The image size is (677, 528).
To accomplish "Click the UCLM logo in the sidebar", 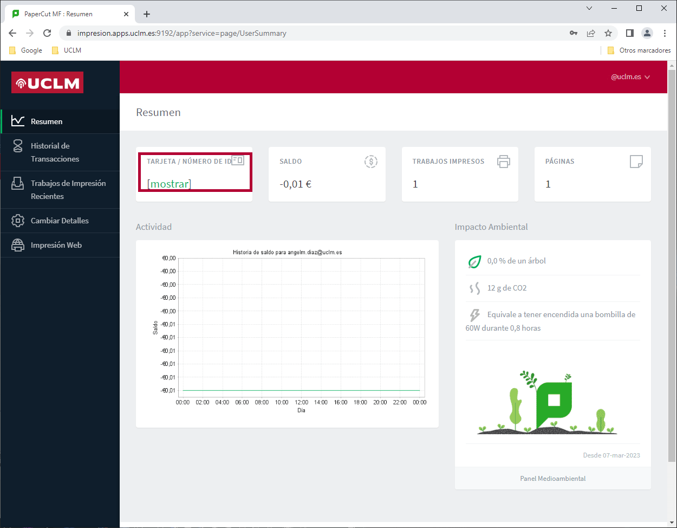I will pos(48,82).
